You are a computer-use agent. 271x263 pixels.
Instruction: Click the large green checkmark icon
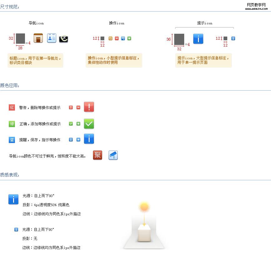(x=89, y=124)
